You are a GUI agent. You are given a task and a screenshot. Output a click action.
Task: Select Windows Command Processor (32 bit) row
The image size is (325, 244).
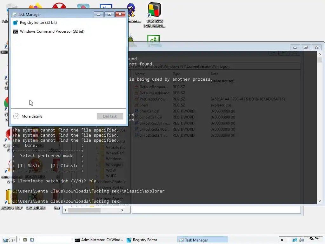68,31
